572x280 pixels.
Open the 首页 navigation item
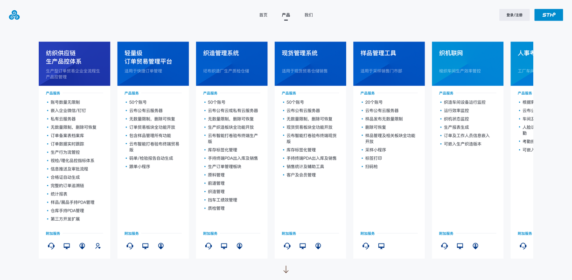tap(263, 15)
